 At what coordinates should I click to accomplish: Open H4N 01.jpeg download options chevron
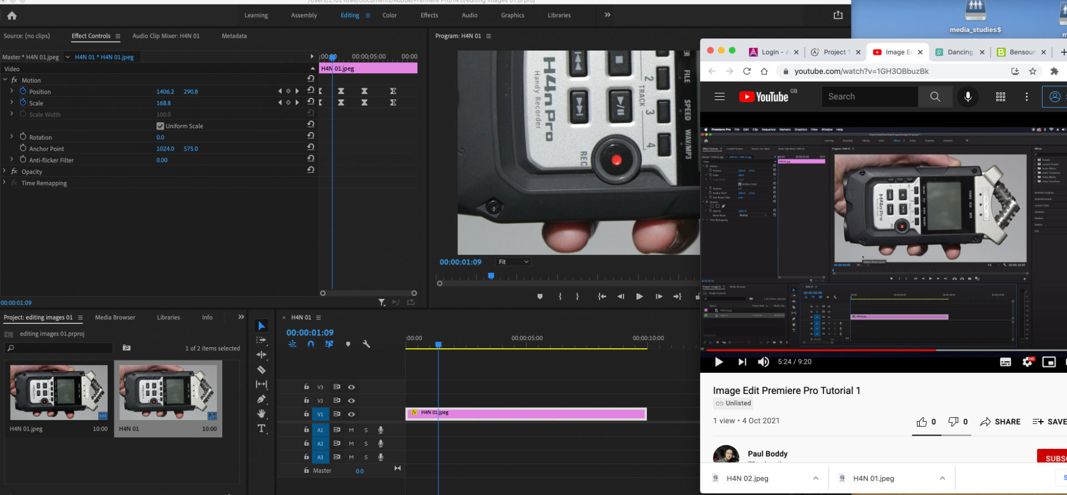(x=943, y=478)
